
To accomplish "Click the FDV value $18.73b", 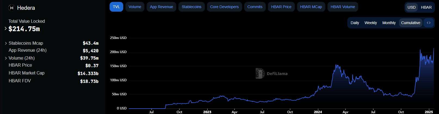I will [89, 82].
